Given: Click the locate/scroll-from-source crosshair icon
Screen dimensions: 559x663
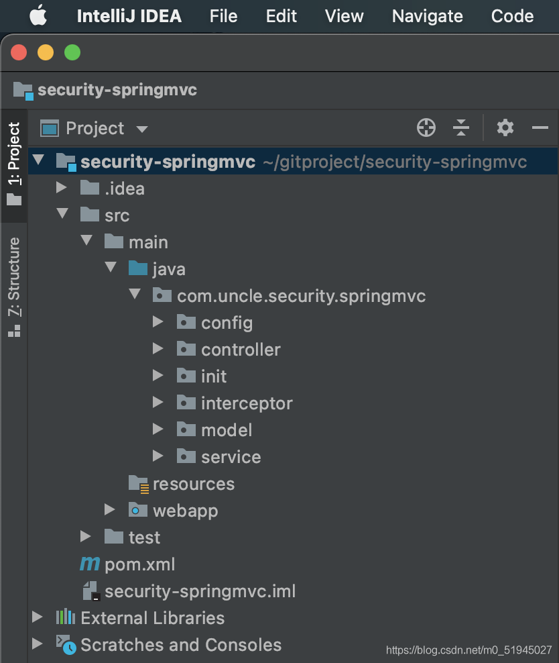Looking at the screenshot, I should (x=426, y=127).
